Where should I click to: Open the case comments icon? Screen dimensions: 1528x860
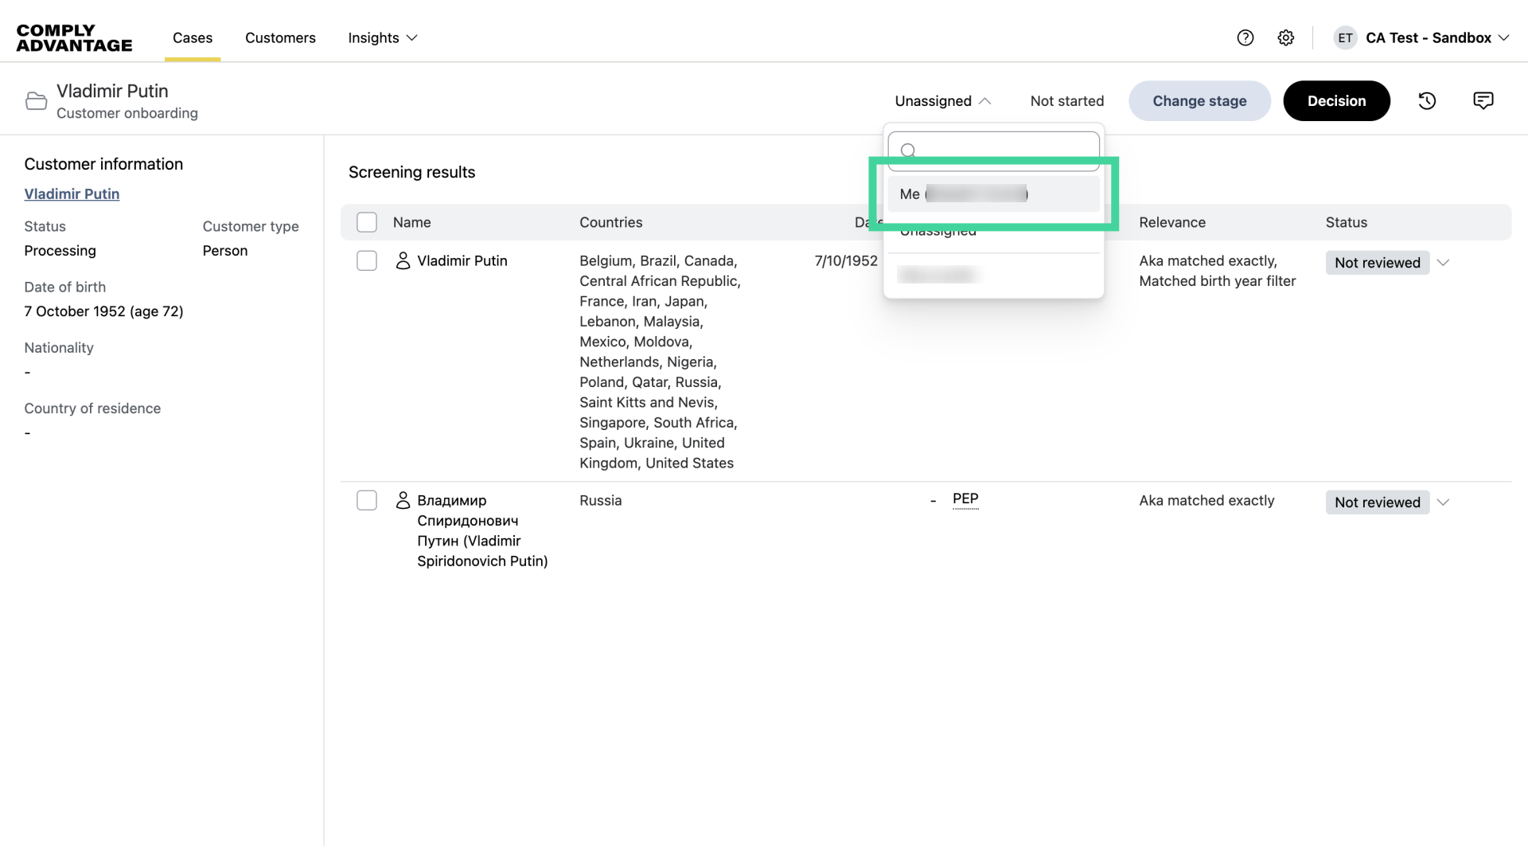(1483, 101)
